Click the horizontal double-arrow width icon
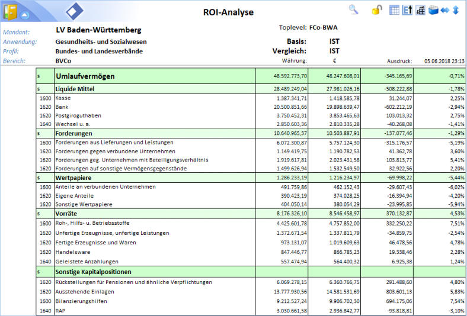The image size is (467, 316). pyautogui.click(x=445, y=9)
